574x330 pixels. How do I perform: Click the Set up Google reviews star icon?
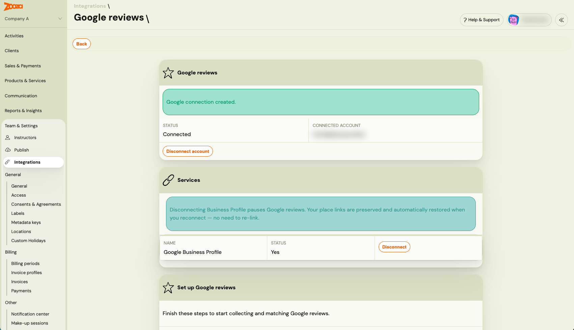(x=168, y=288)
